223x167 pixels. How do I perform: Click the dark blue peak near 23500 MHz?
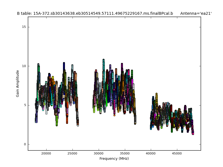(64, 65)
